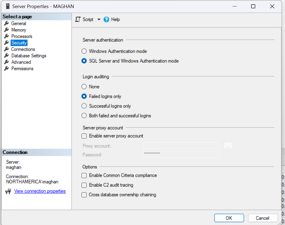Select Both failed and successful logins

[84, 116]
